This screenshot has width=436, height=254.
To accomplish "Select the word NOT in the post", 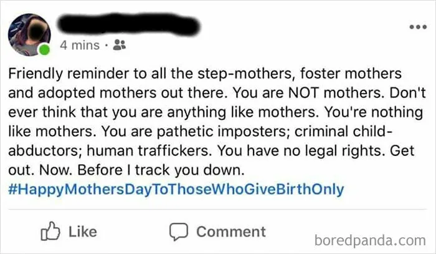I will click(304, 93).
